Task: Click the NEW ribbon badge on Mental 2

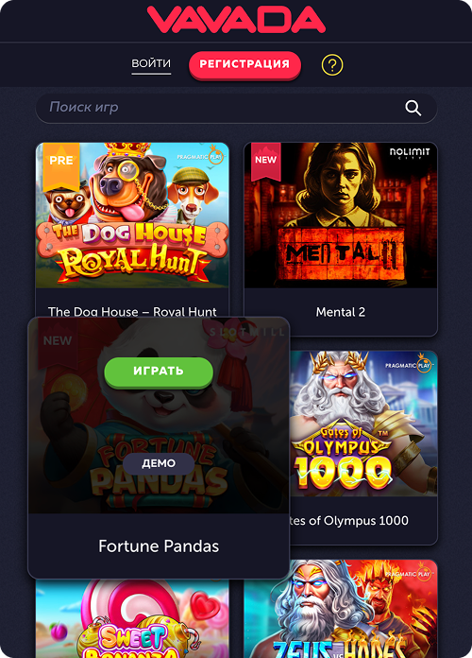Action: pos(265,161)
